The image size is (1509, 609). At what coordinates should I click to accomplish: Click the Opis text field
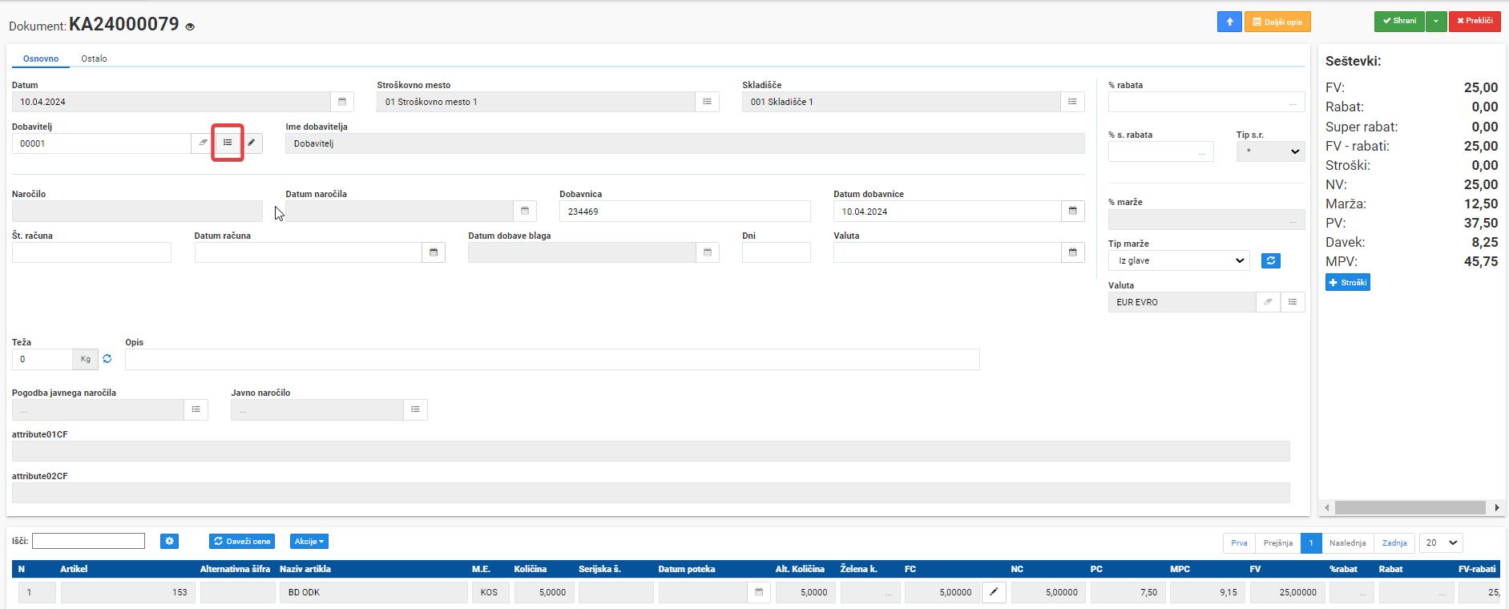pos(552,359)
